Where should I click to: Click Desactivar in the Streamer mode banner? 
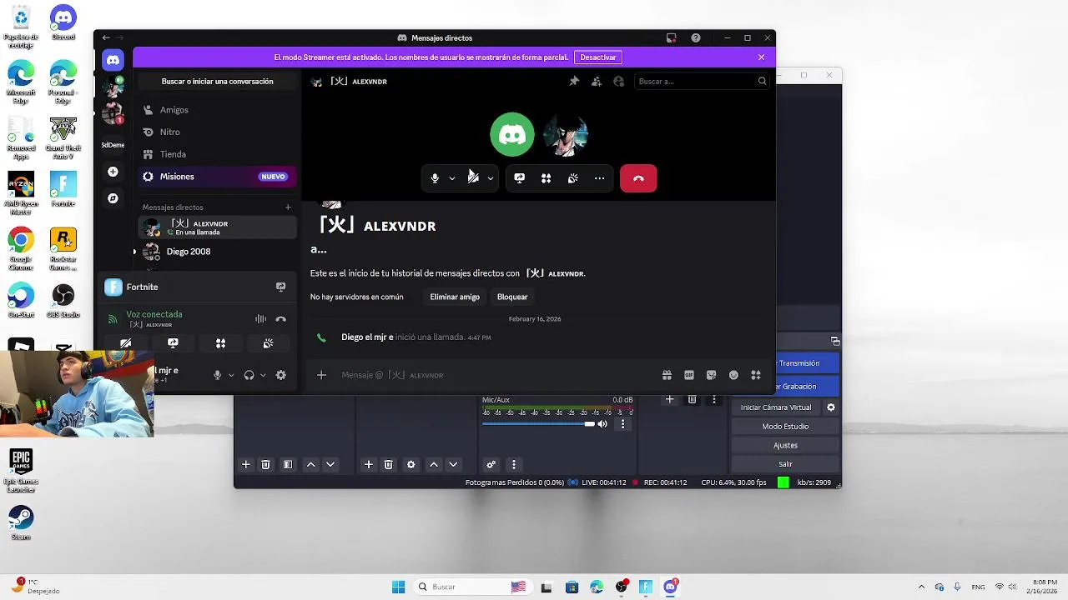tap(598, 57)
